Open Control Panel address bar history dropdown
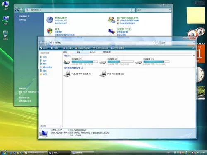Screen dimensions: 207x155 click(130, 10)
